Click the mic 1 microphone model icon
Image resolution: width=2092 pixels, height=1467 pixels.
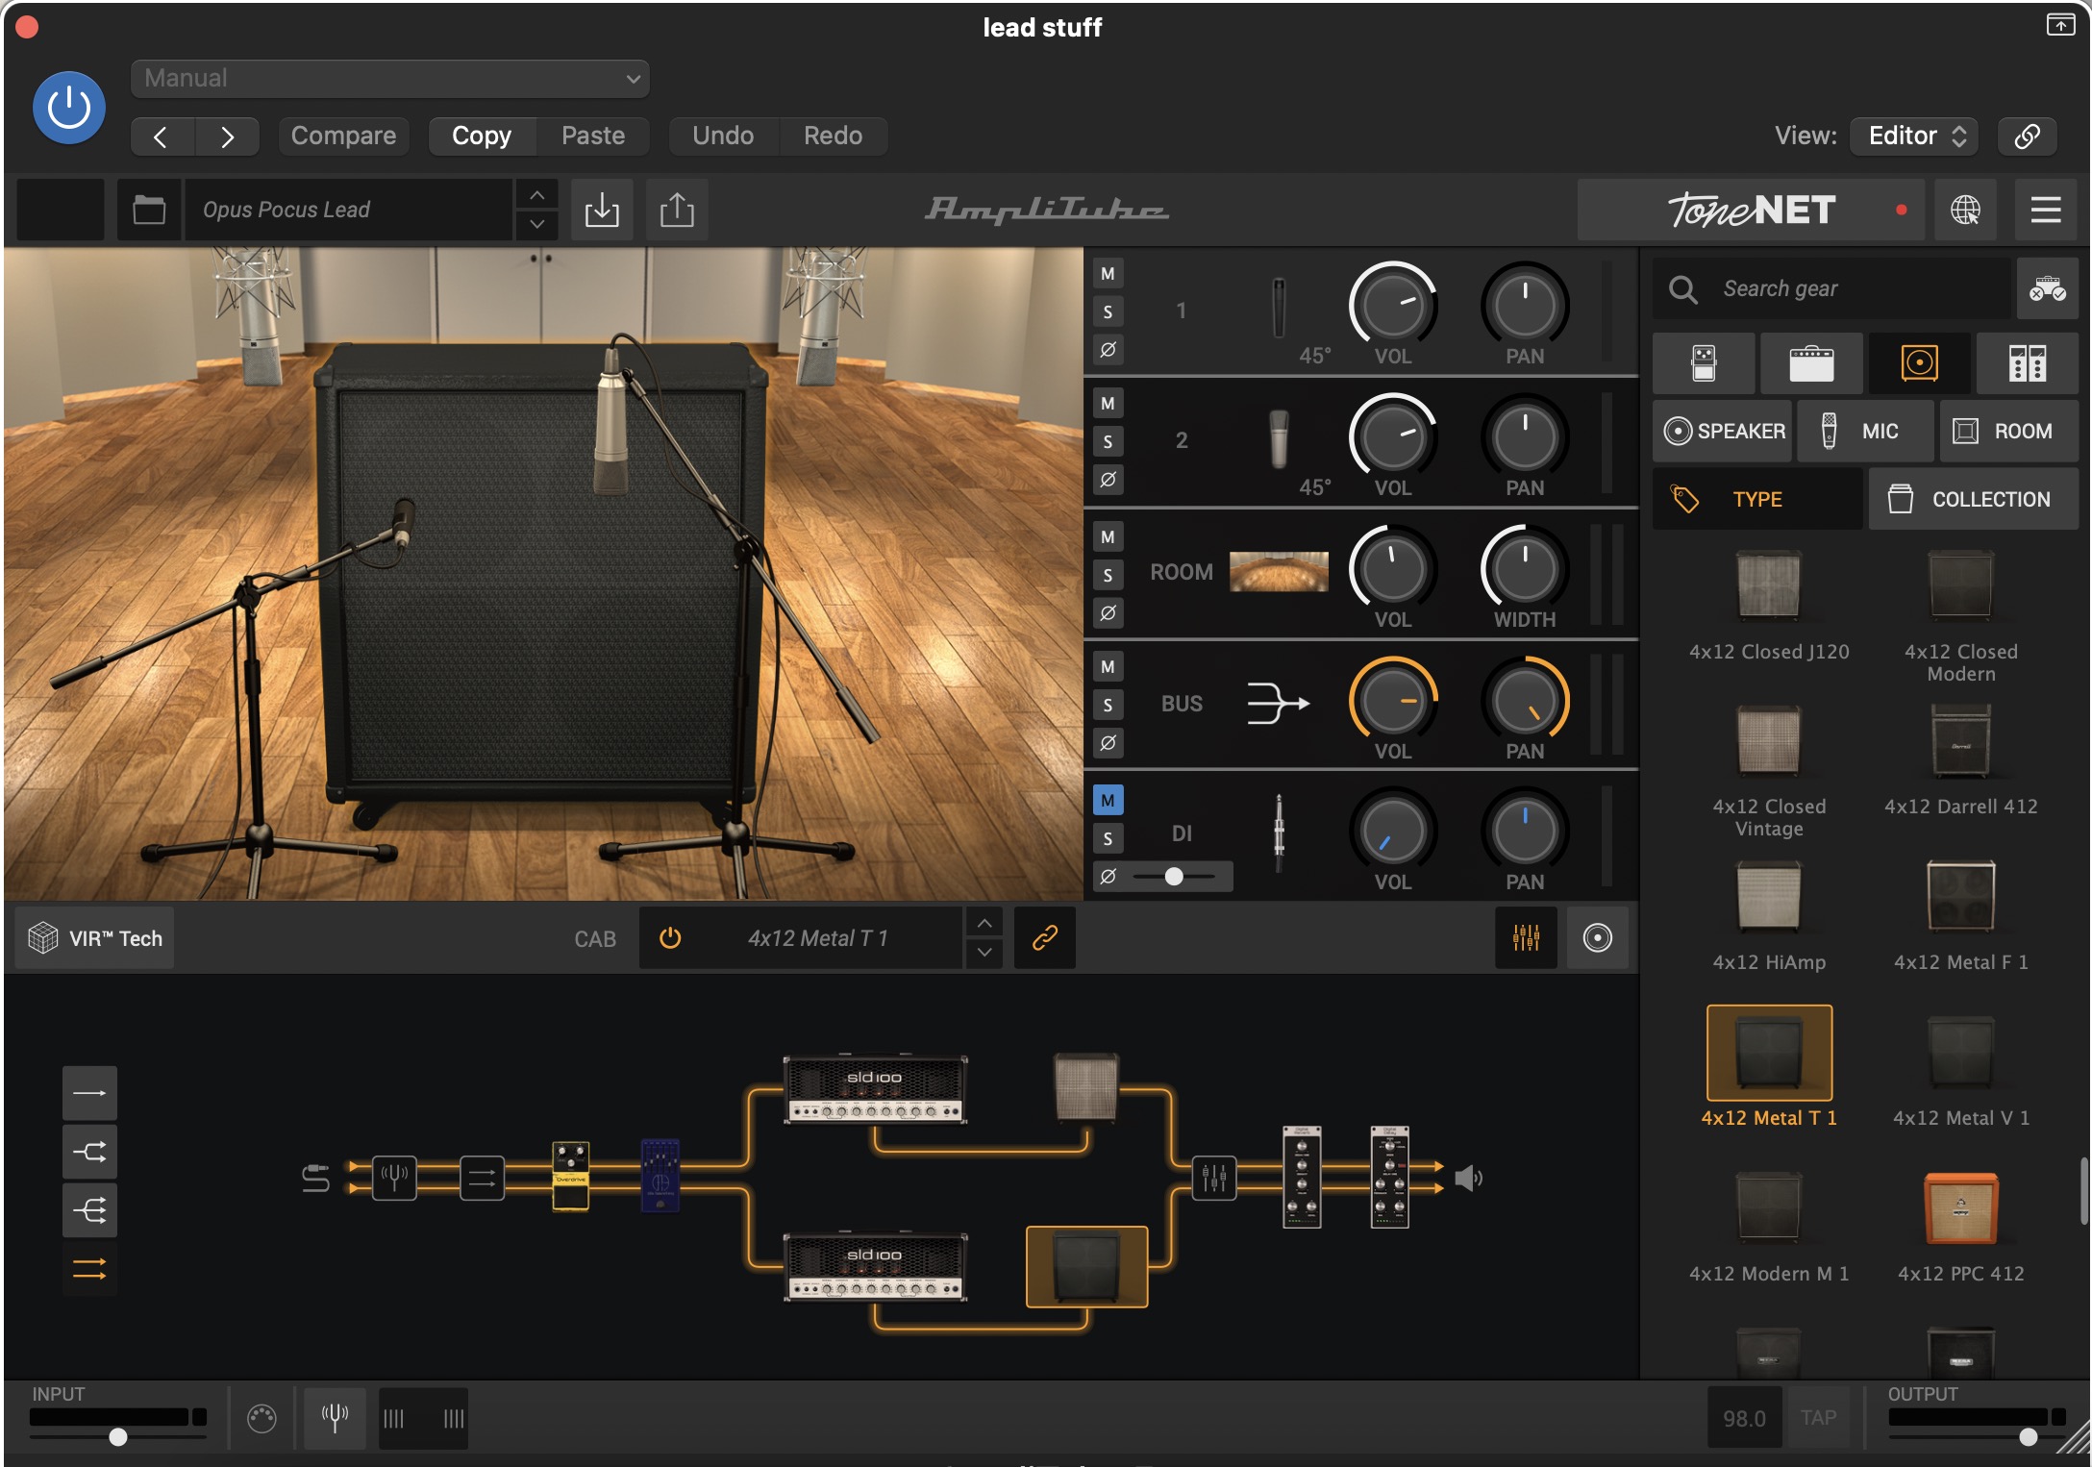point(1279,308)
